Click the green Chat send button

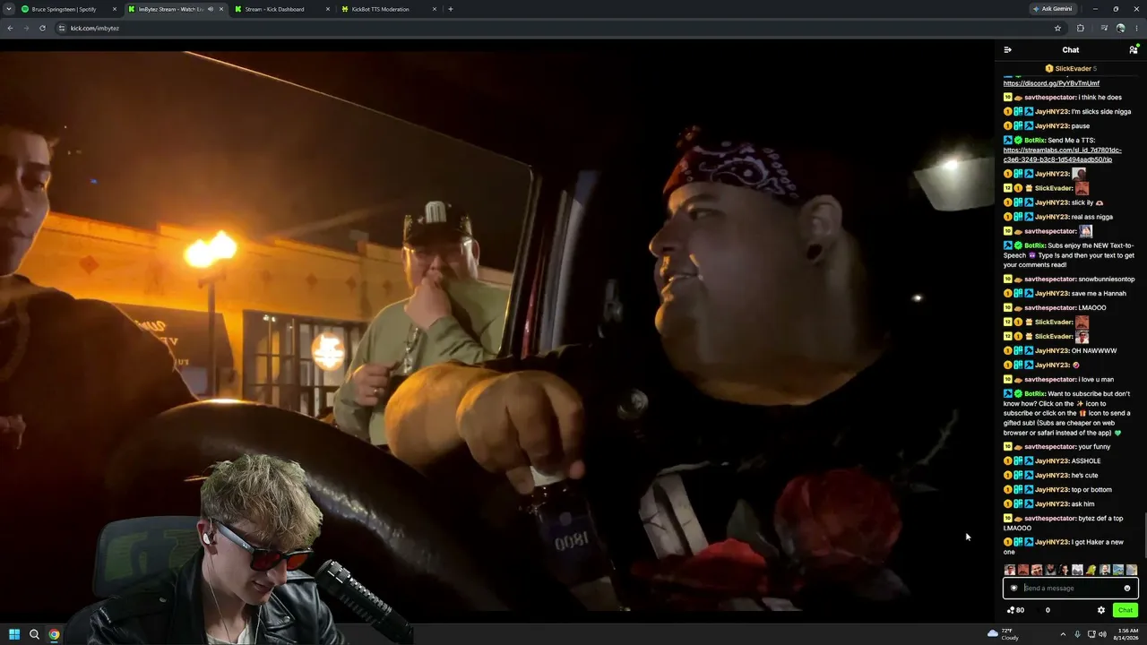click(1125, 610)
